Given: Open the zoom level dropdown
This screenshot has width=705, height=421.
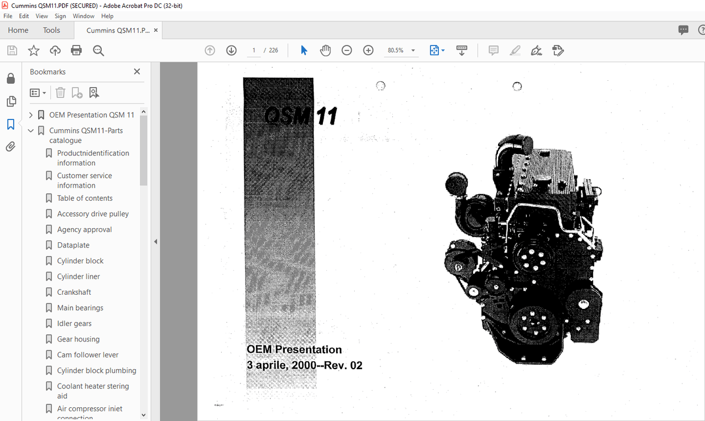Looking at the screenshot, I should 413,50.
